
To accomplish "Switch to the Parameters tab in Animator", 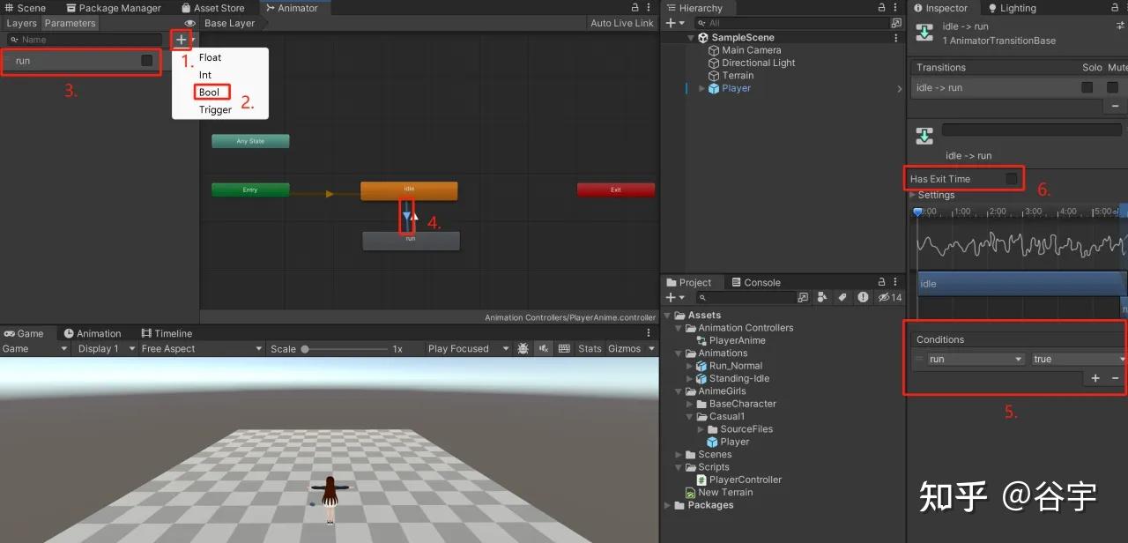I will tap(70, 23).
